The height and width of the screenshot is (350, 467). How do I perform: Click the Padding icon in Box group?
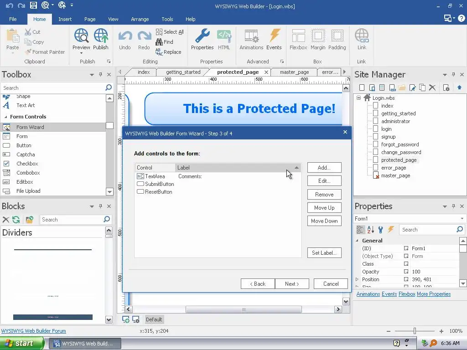[337, 36]
